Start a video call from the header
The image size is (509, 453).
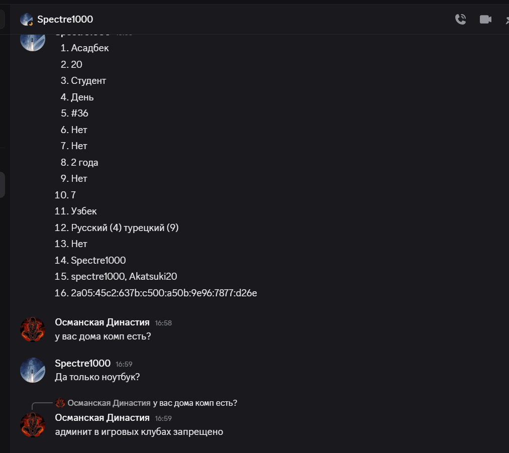pos(485,19)
